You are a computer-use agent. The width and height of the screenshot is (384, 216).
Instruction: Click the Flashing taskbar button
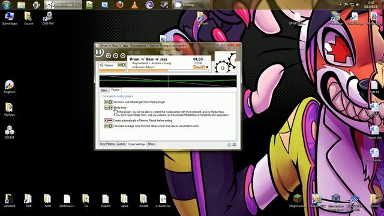click(x=191, y=5)
